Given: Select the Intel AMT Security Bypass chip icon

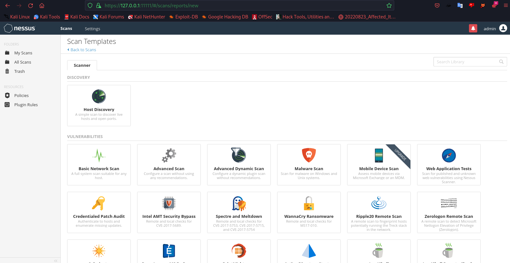Looking at the screenshot, I should [x=169, y=203].
